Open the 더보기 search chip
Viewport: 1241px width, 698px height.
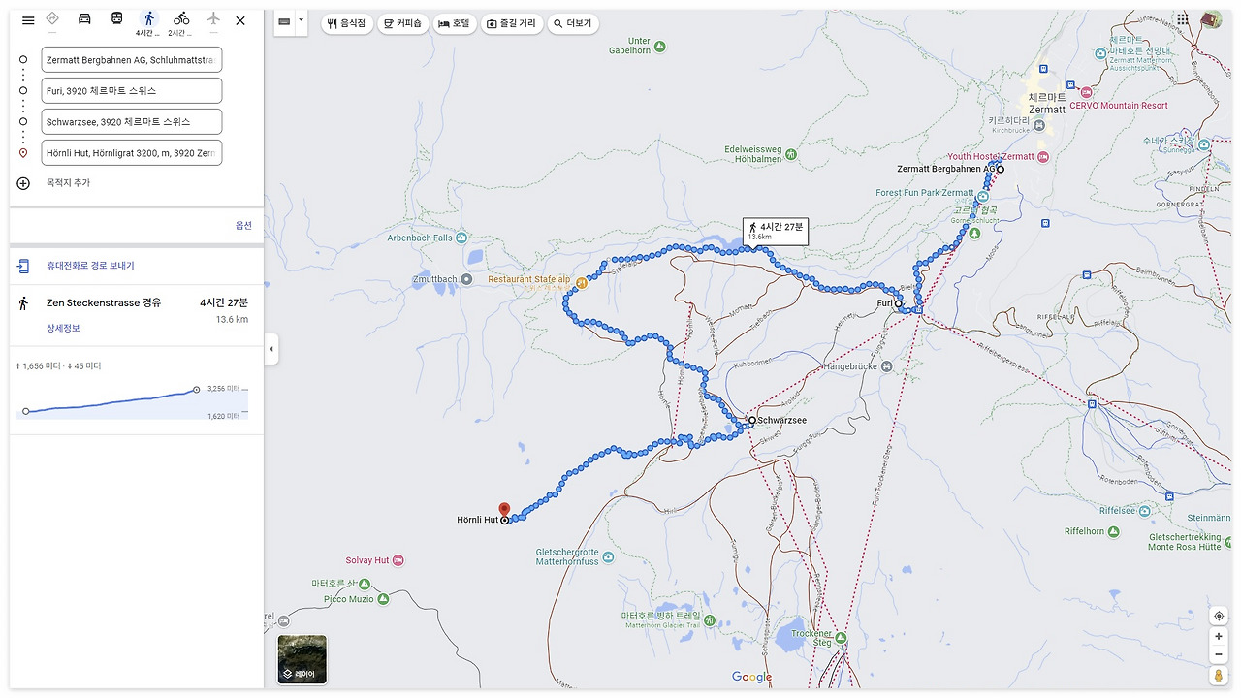tap(572, 23)
